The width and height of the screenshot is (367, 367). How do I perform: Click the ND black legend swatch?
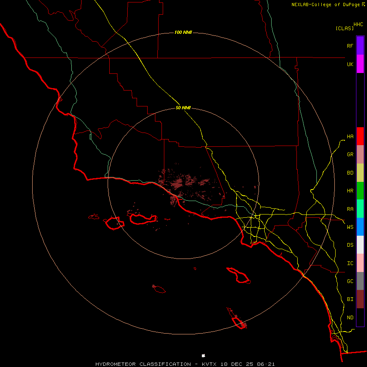point(360,317)
